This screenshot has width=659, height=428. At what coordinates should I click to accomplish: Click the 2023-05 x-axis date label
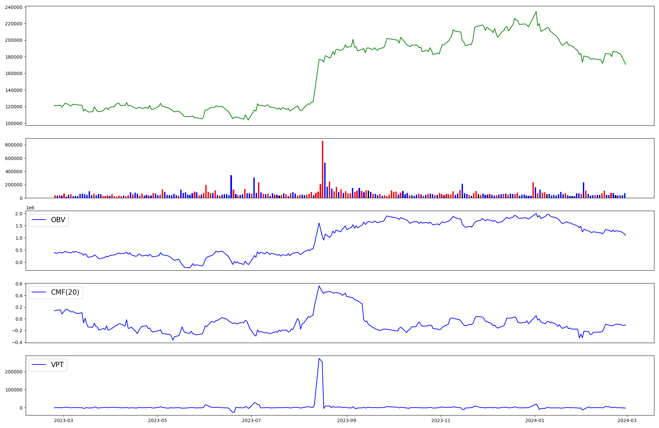158,420
